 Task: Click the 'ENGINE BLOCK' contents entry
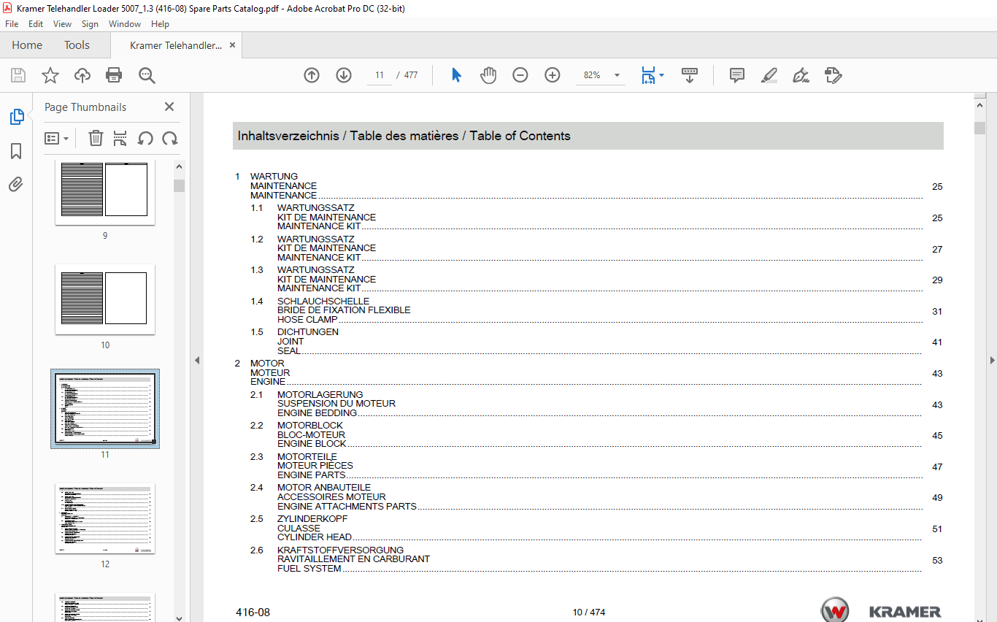(312, 444)
